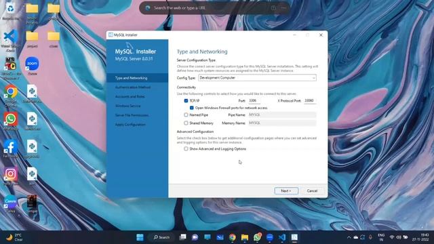The image size is (434, 244).
Task: Open the Python file beside the WhatsApp shortcut
Action: tap(32, 121)
